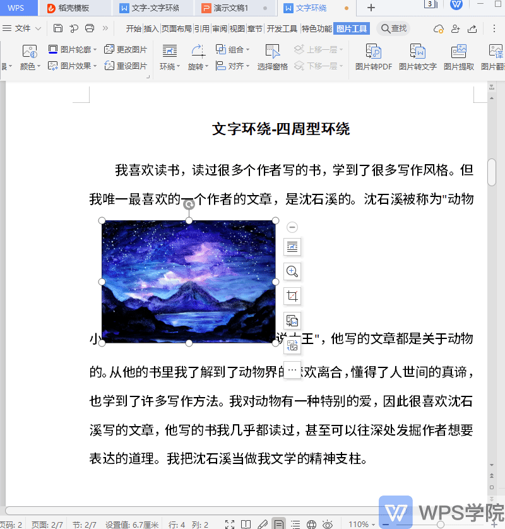Click the rotation handle above the picture

coord(189,204)
